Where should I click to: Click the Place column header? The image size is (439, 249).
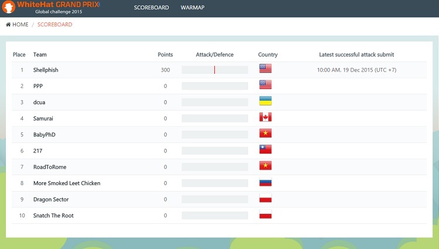19,54
